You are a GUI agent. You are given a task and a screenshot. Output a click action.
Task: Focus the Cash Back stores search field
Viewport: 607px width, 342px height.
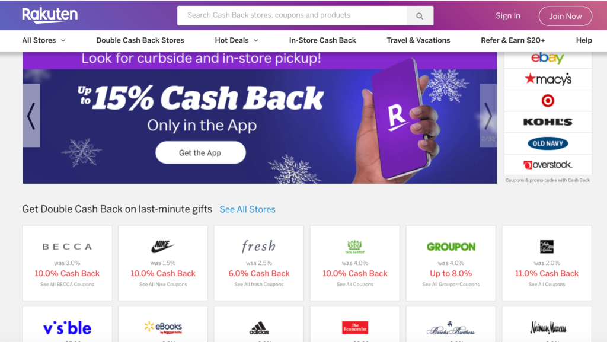[292, 15]
